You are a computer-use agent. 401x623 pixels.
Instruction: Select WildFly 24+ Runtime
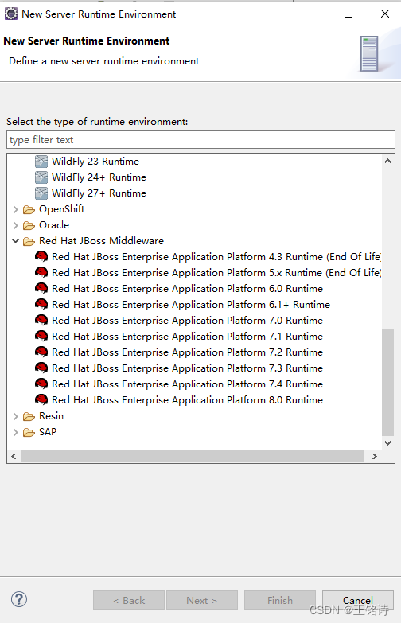coord(99,177)
